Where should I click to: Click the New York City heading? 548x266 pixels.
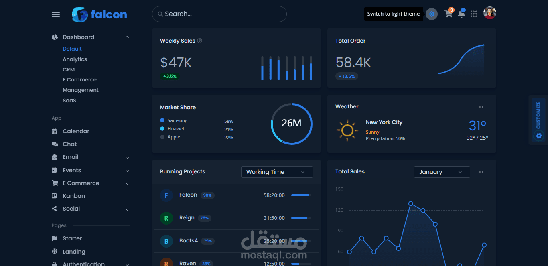(x=384, y=122)
